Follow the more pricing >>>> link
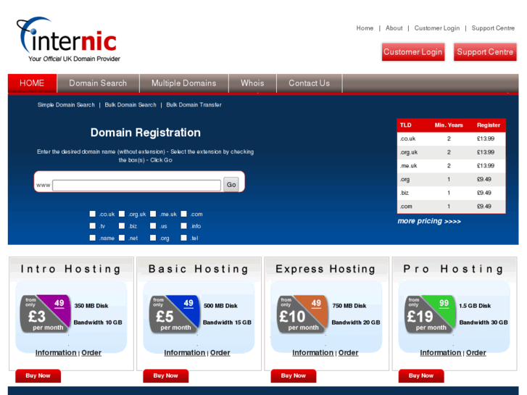Screen dimensions: 527x395 tap(429, 221)
